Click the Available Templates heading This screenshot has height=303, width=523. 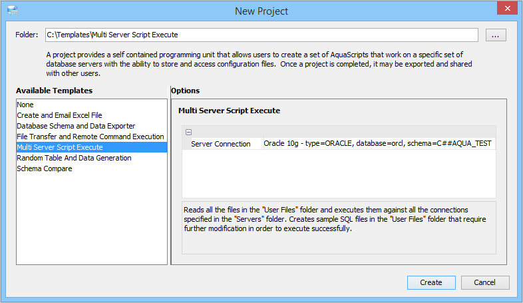click(x=54, y=91)
